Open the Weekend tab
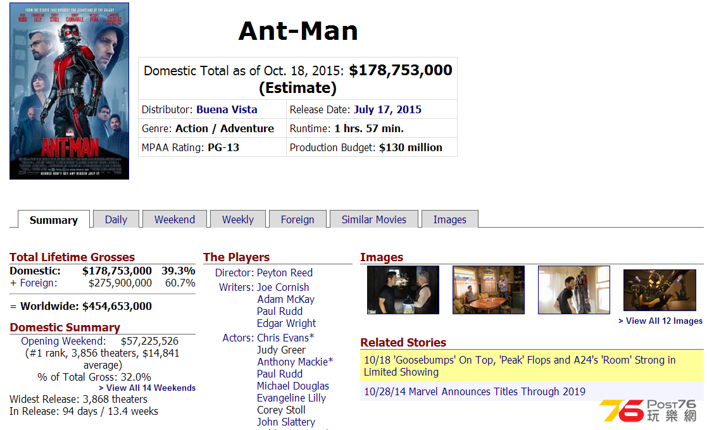Screen dimensions: 707x430 click(175, 219)
